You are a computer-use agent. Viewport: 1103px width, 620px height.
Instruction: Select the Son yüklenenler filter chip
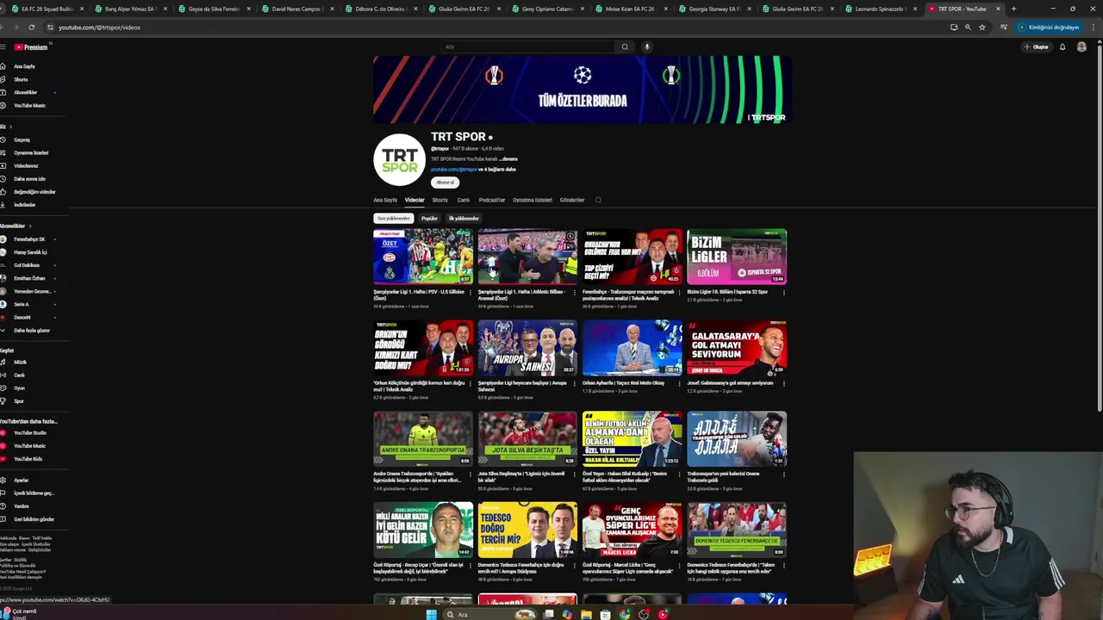coord(393,218)
